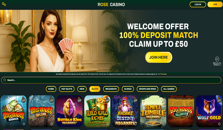The height and width of the screenshot is (130, 223).
Task: Switch to the Megaways tab
Action: tap(111, 89)
